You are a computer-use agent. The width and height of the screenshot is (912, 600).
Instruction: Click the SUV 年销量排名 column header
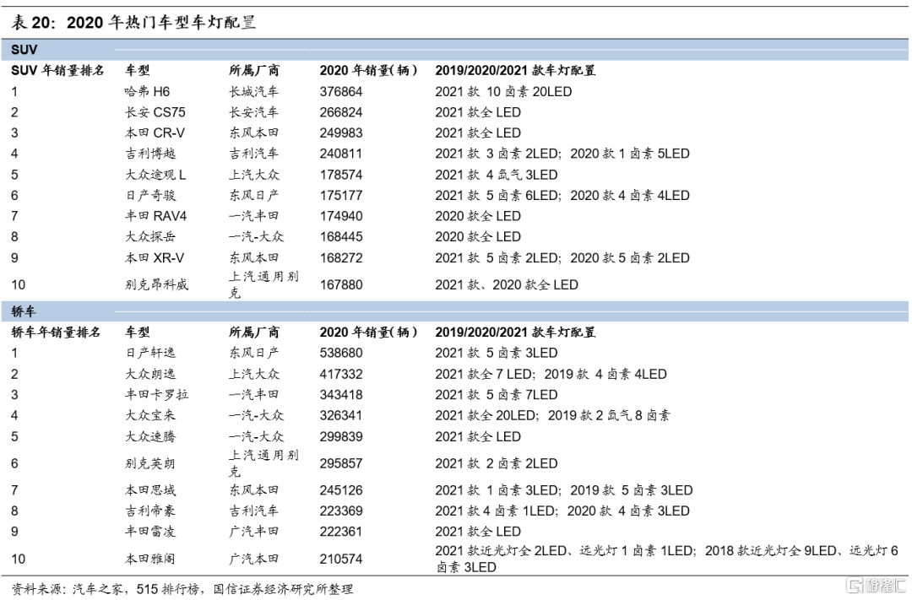click(58, 71)
